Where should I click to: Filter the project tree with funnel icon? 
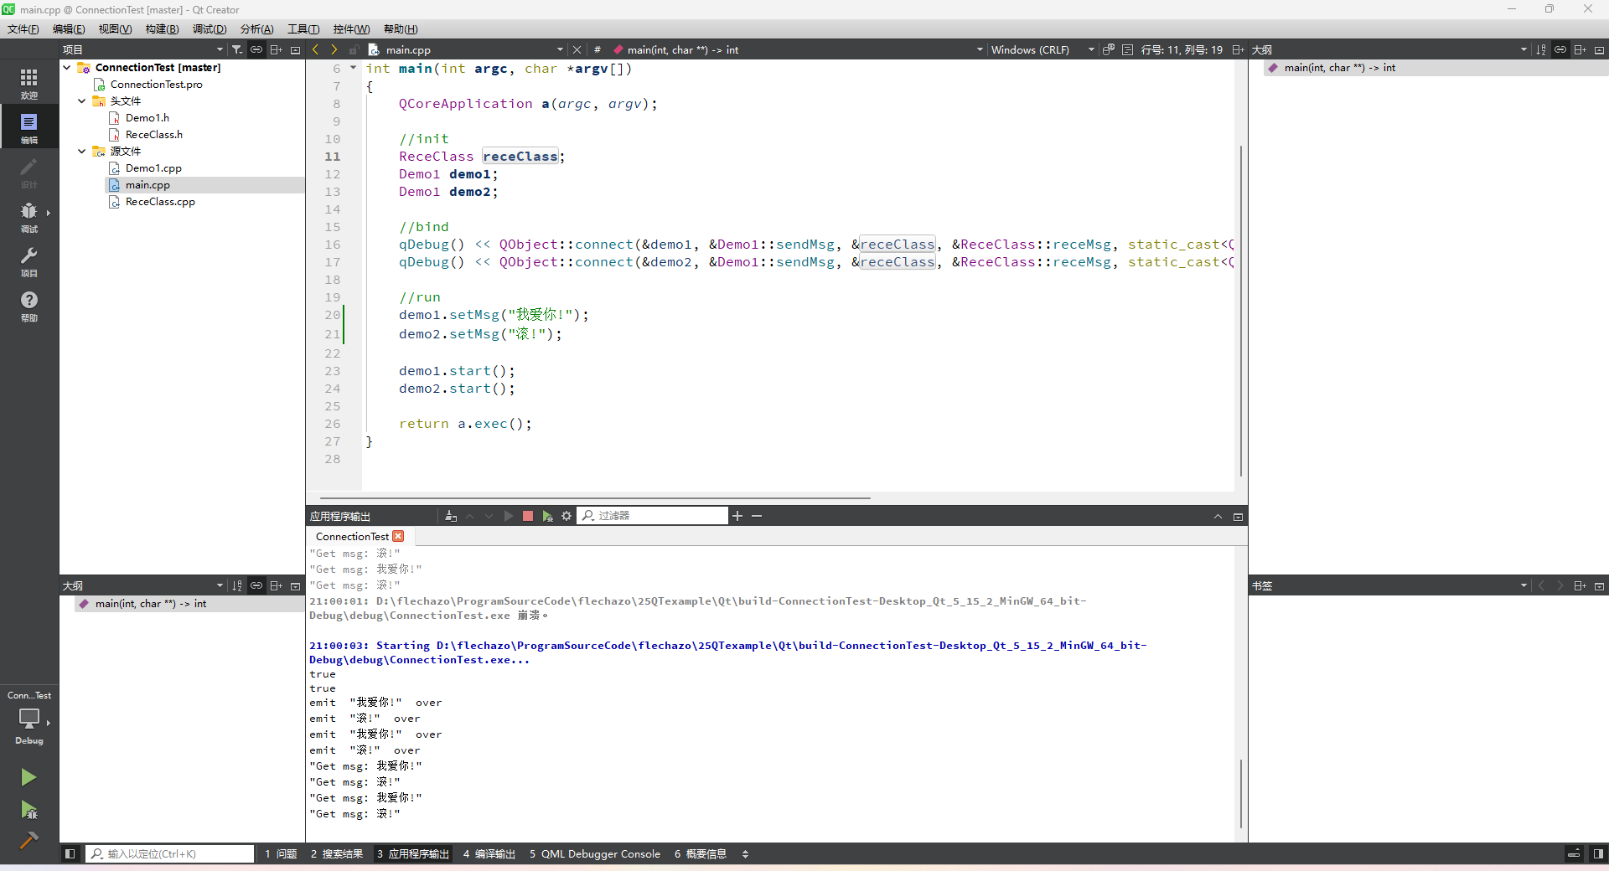(x=237, y=49)
